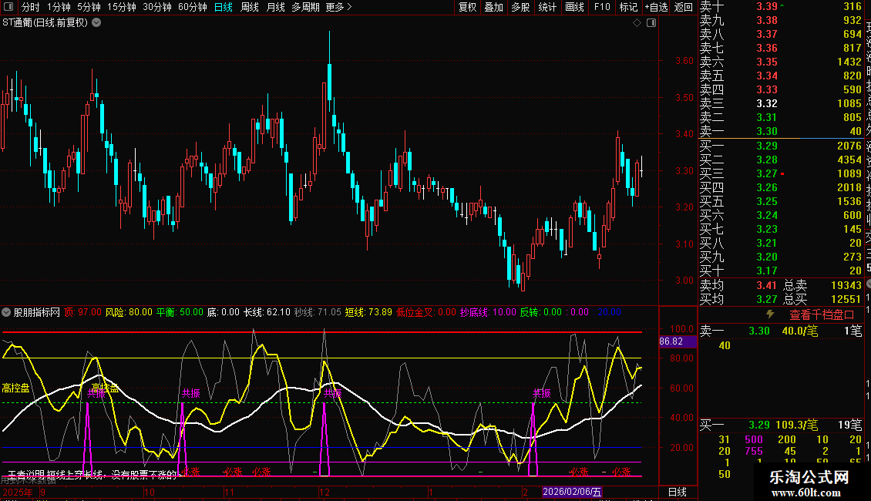Click the 86.82 value tag on indicator axis

(671, 341)
